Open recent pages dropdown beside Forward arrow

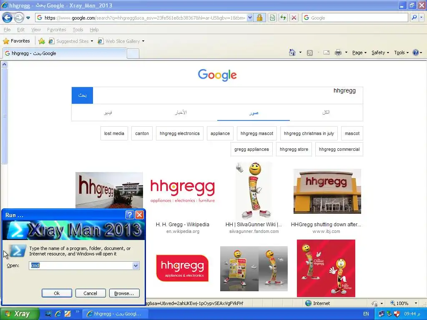tap(28, 18)
